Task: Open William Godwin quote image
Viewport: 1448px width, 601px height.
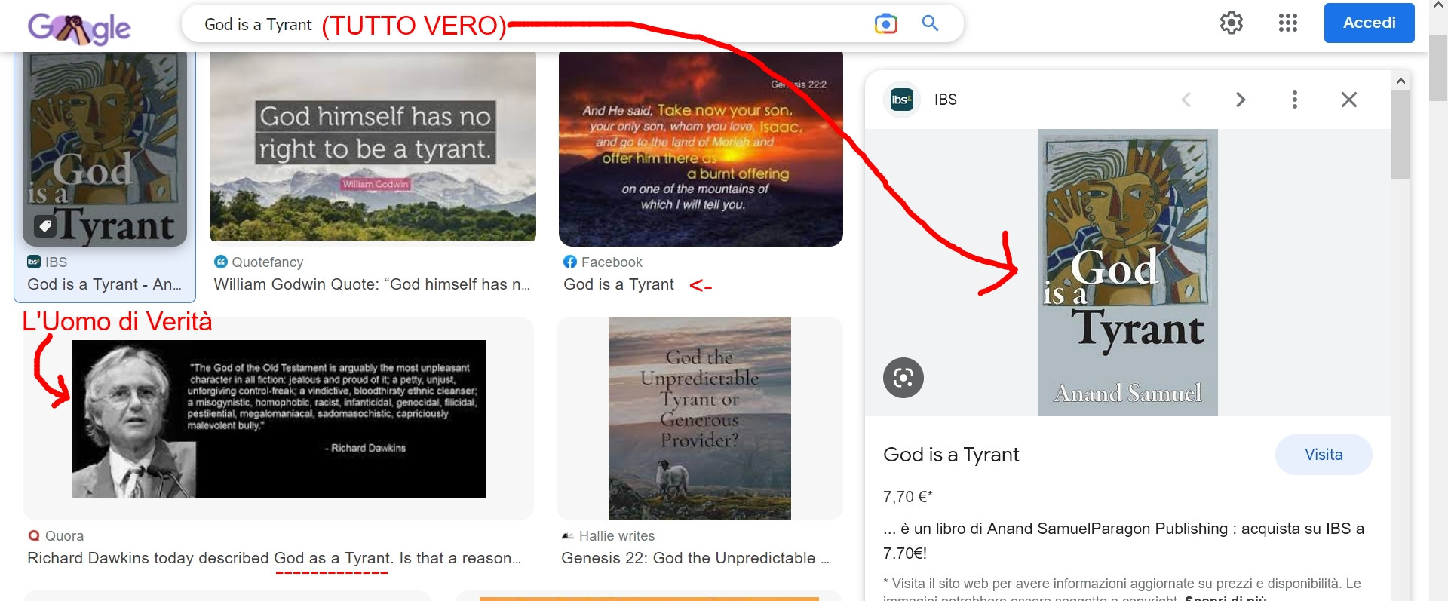Action: pyautogui.click(x=373, y=146)
